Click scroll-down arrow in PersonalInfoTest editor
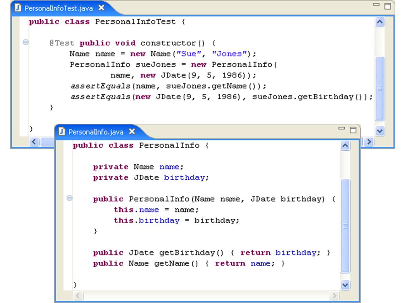 [x=380, y=131]
